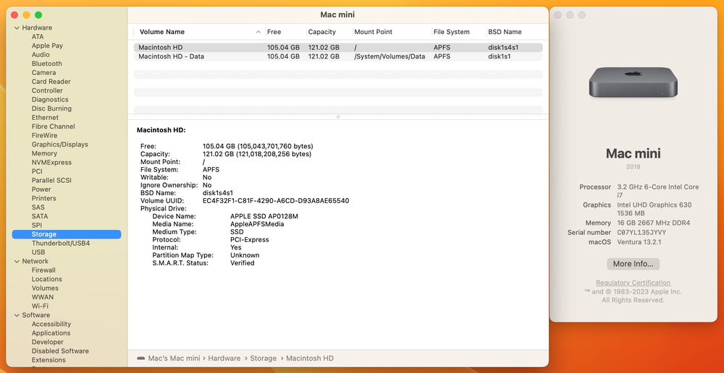Click the File System column header
Image resolution: width=724 pixels, height=373 pixels.
[451, 32]
